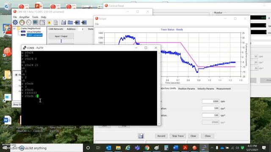Open Outlook from the taskbar
The width and height of the screenshot is (271, 152).
click(x=108, y=148)
